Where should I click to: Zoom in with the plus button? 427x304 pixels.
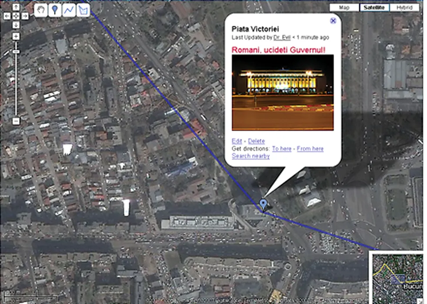click(x=16, y=36)
